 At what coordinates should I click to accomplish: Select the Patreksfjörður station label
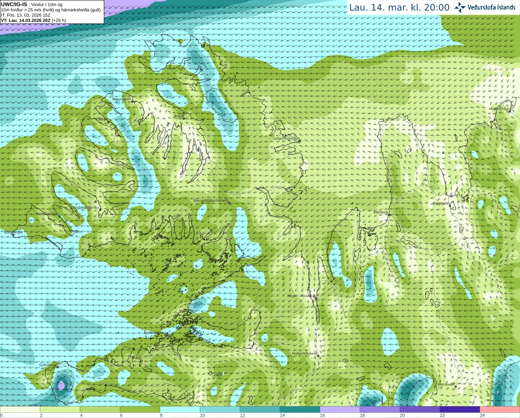[48, 213]
